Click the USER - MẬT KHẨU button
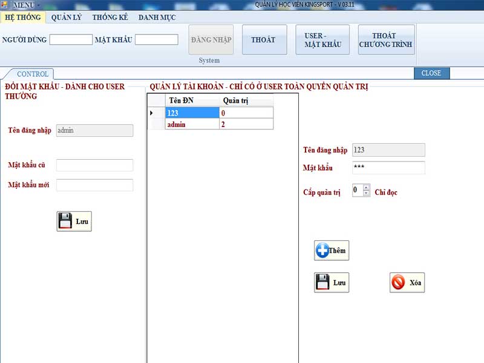The width and height of the screenshot is (484, 363). pos(322,39)
